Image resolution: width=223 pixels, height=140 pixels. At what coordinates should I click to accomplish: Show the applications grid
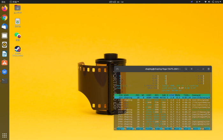(x=4, y=136)
